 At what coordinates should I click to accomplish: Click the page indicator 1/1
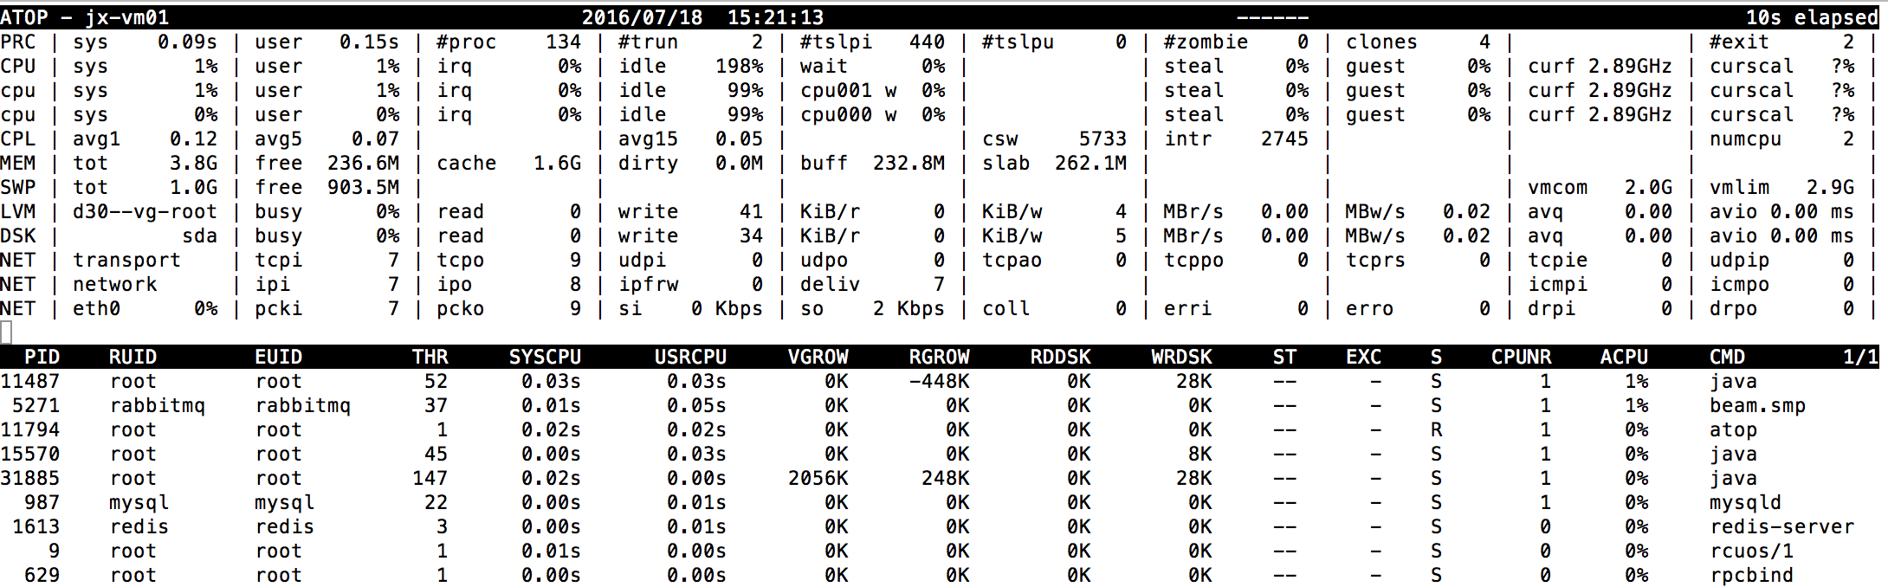pos(1860,357)
